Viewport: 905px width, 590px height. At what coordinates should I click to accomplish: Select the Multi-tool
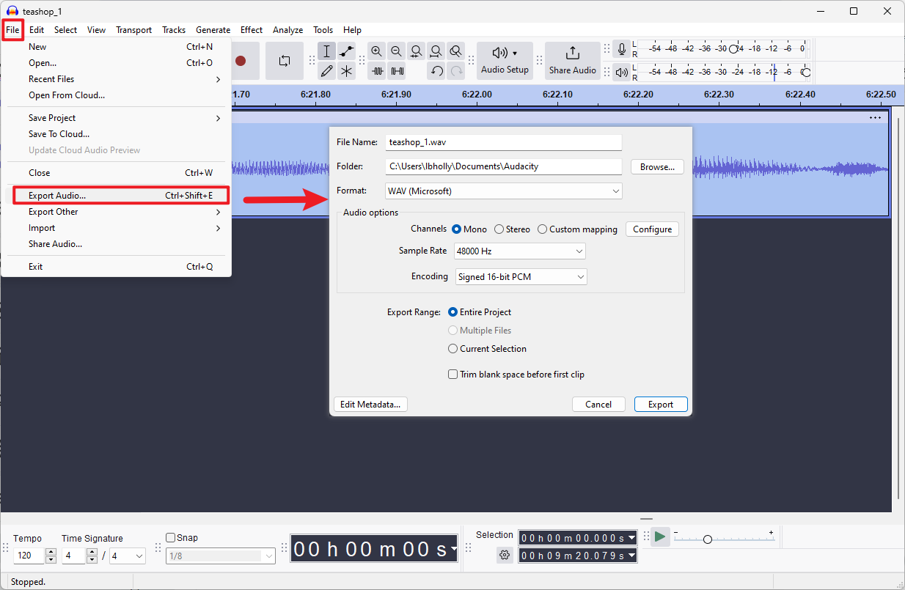click(x=347, y=70)
